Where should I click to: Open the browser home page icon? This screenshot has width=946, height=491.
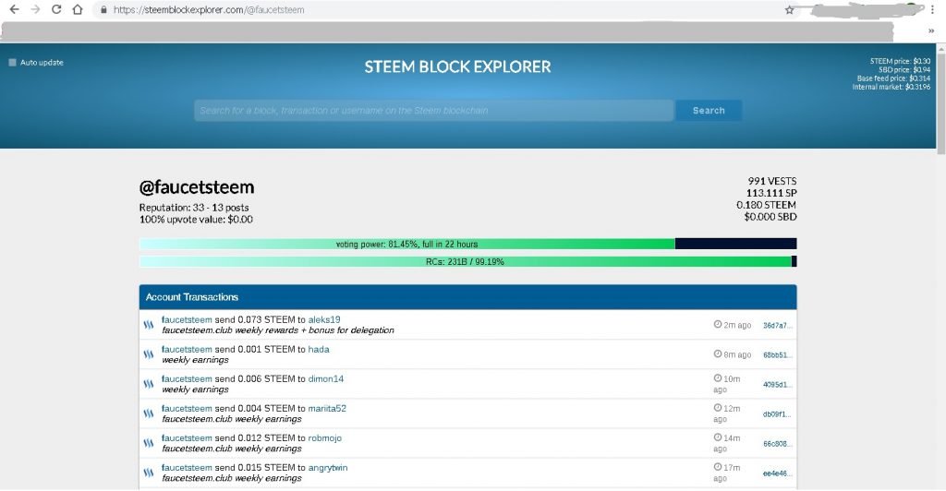click(x=78, y=9)
